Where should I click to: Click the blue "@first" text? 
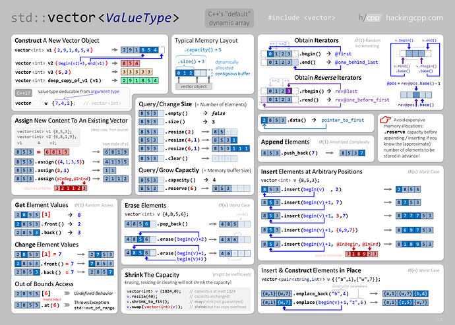pos(343,53)
